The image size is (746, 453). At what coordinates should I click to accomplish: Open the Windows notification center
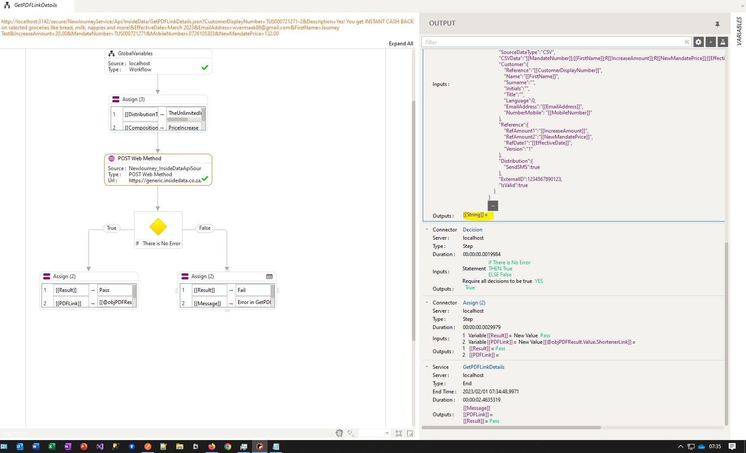tap(732, 447)
